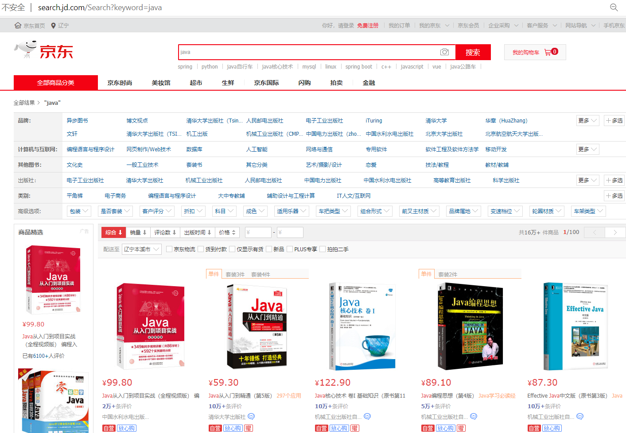Click the python suggested keyword
The width and height of the screenshot is (626, 433).
[x=210, y=67]
